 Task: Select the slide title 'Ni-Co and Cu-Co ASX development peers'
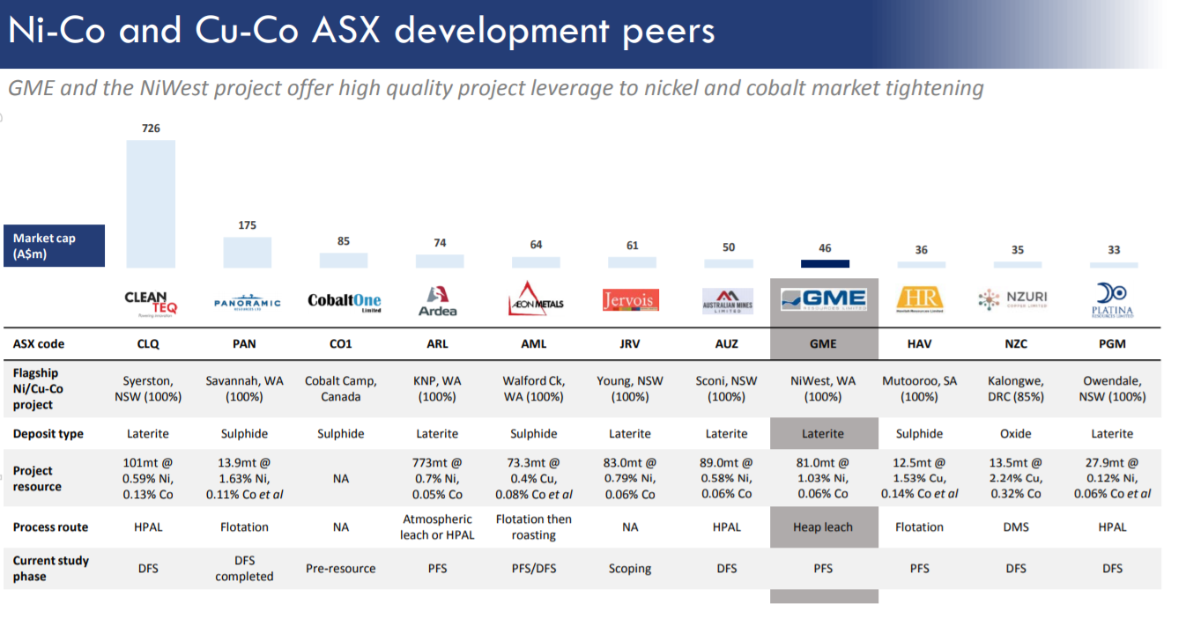[361, 31]
